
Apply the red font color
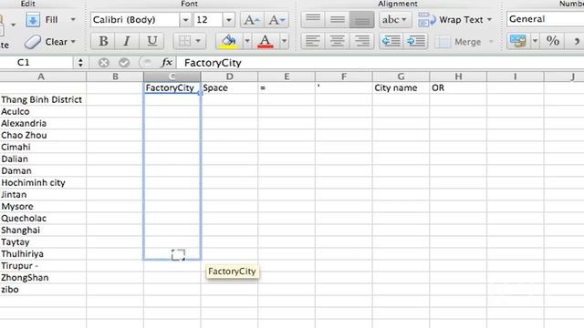[266, 41]
